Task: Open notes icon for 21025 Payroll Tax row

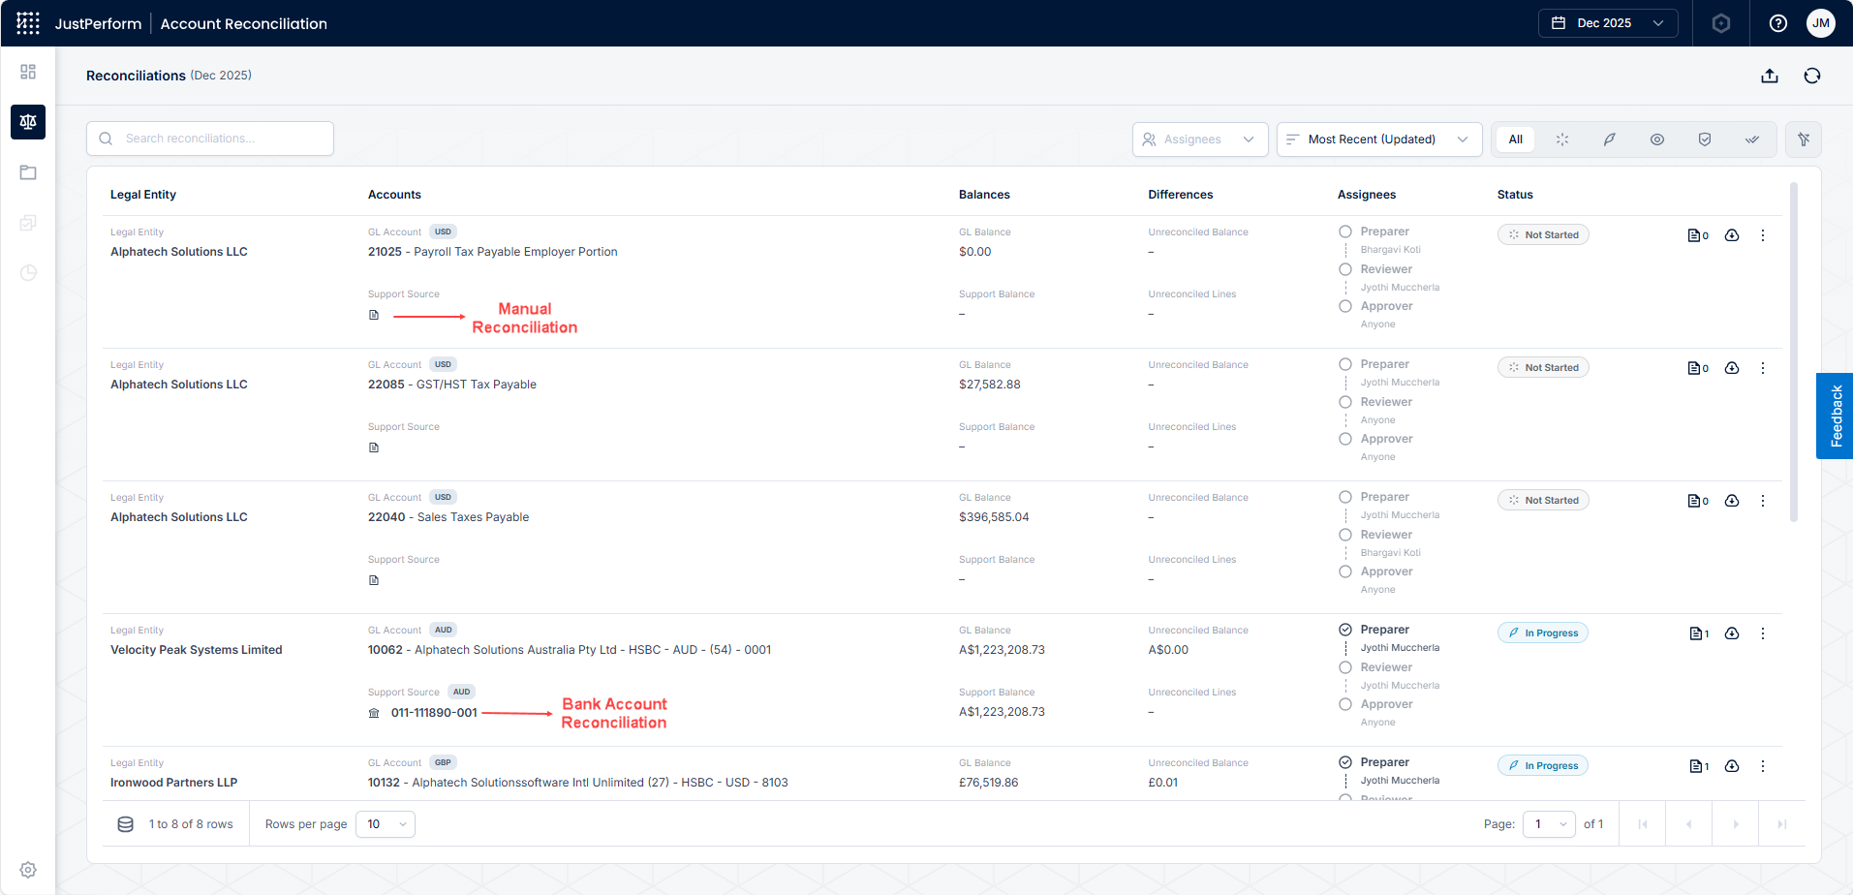Action: (1698, 235)
